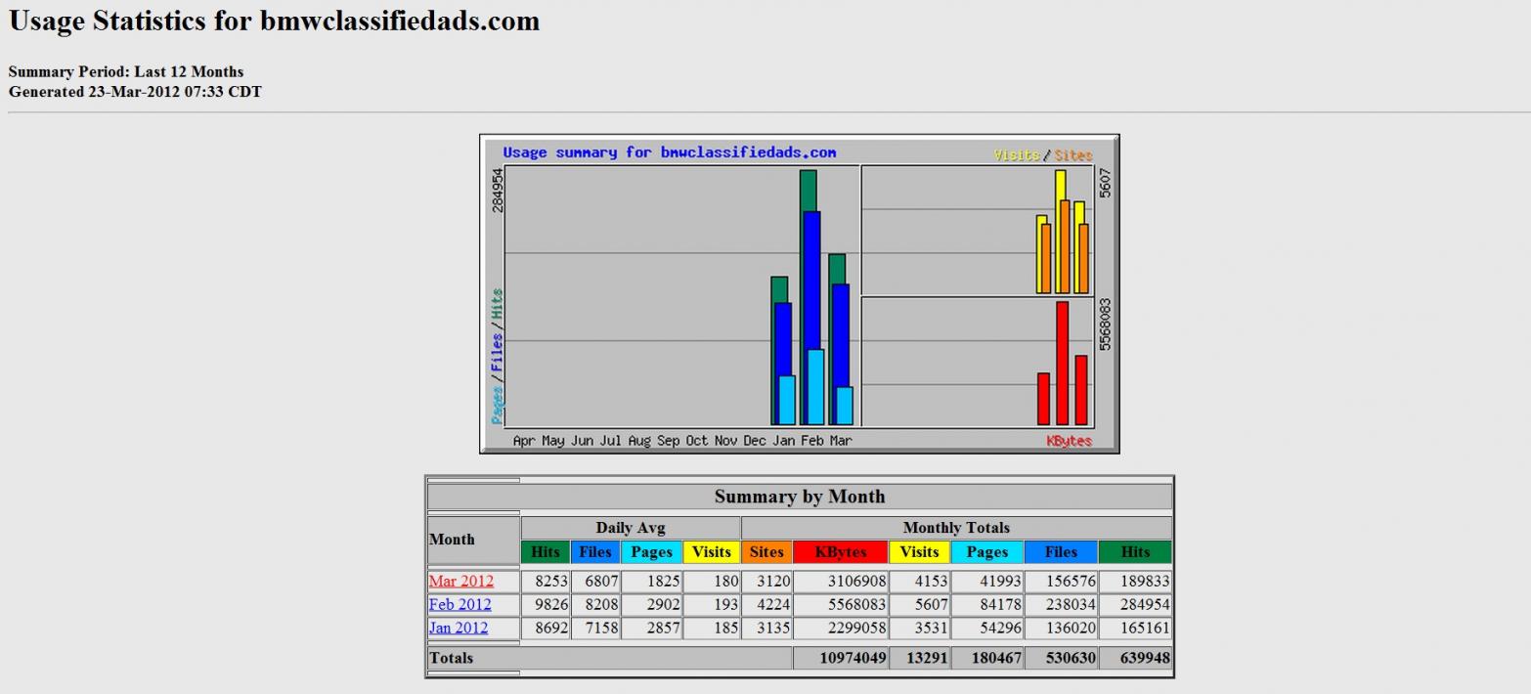Viewport: 1531px width, 694px height.
Task: Click the Pages header under Monthly Totals
Action: point(987,552)
